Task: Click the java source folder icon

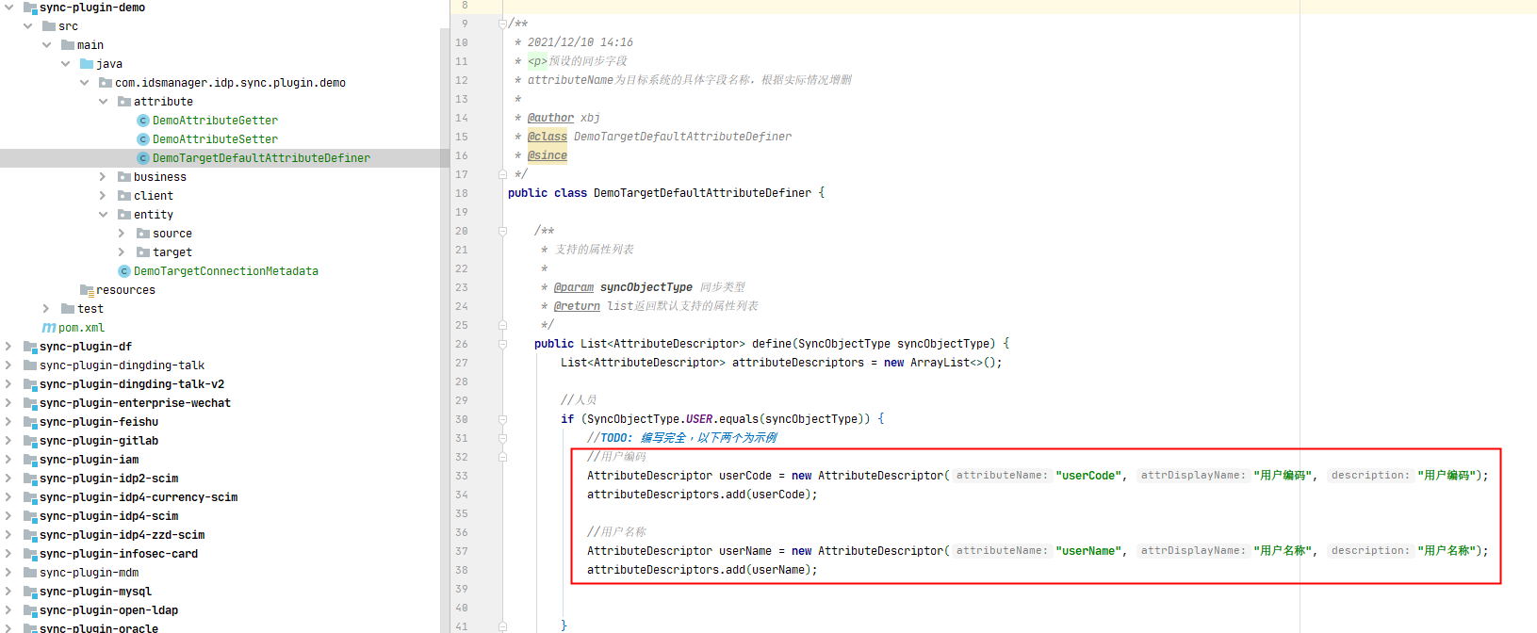Action: [87, 64]
